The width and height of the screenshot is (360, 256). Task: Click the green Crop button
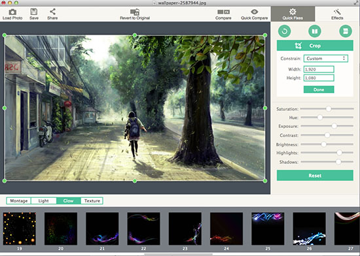pyautogui.click(x=315, y=46)
